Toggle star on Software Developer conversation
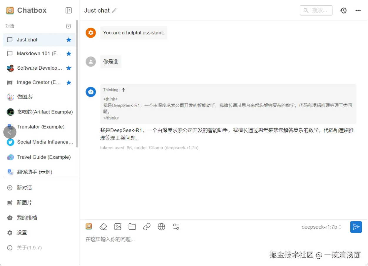Image resolution: width=368 pixels, height=266 pixels. [x=69, y=68]
